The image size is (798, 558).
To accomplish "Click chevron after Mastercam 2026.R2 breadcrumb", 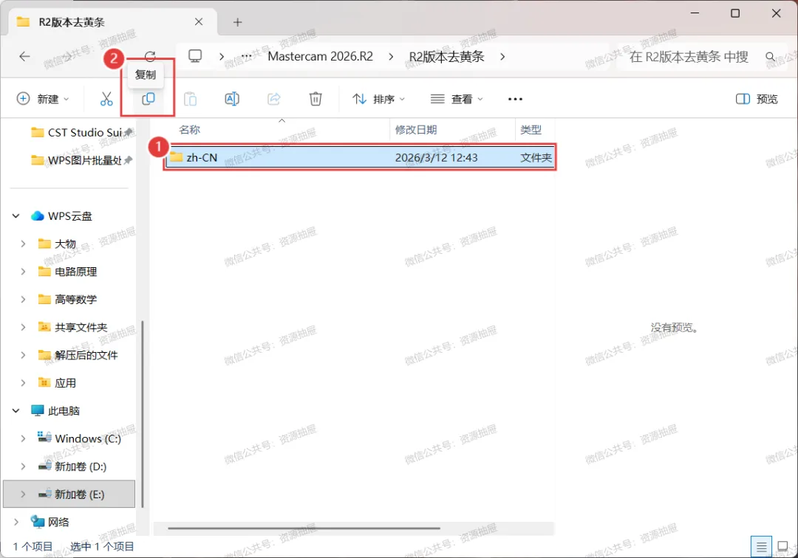I will tap(391, 56).
